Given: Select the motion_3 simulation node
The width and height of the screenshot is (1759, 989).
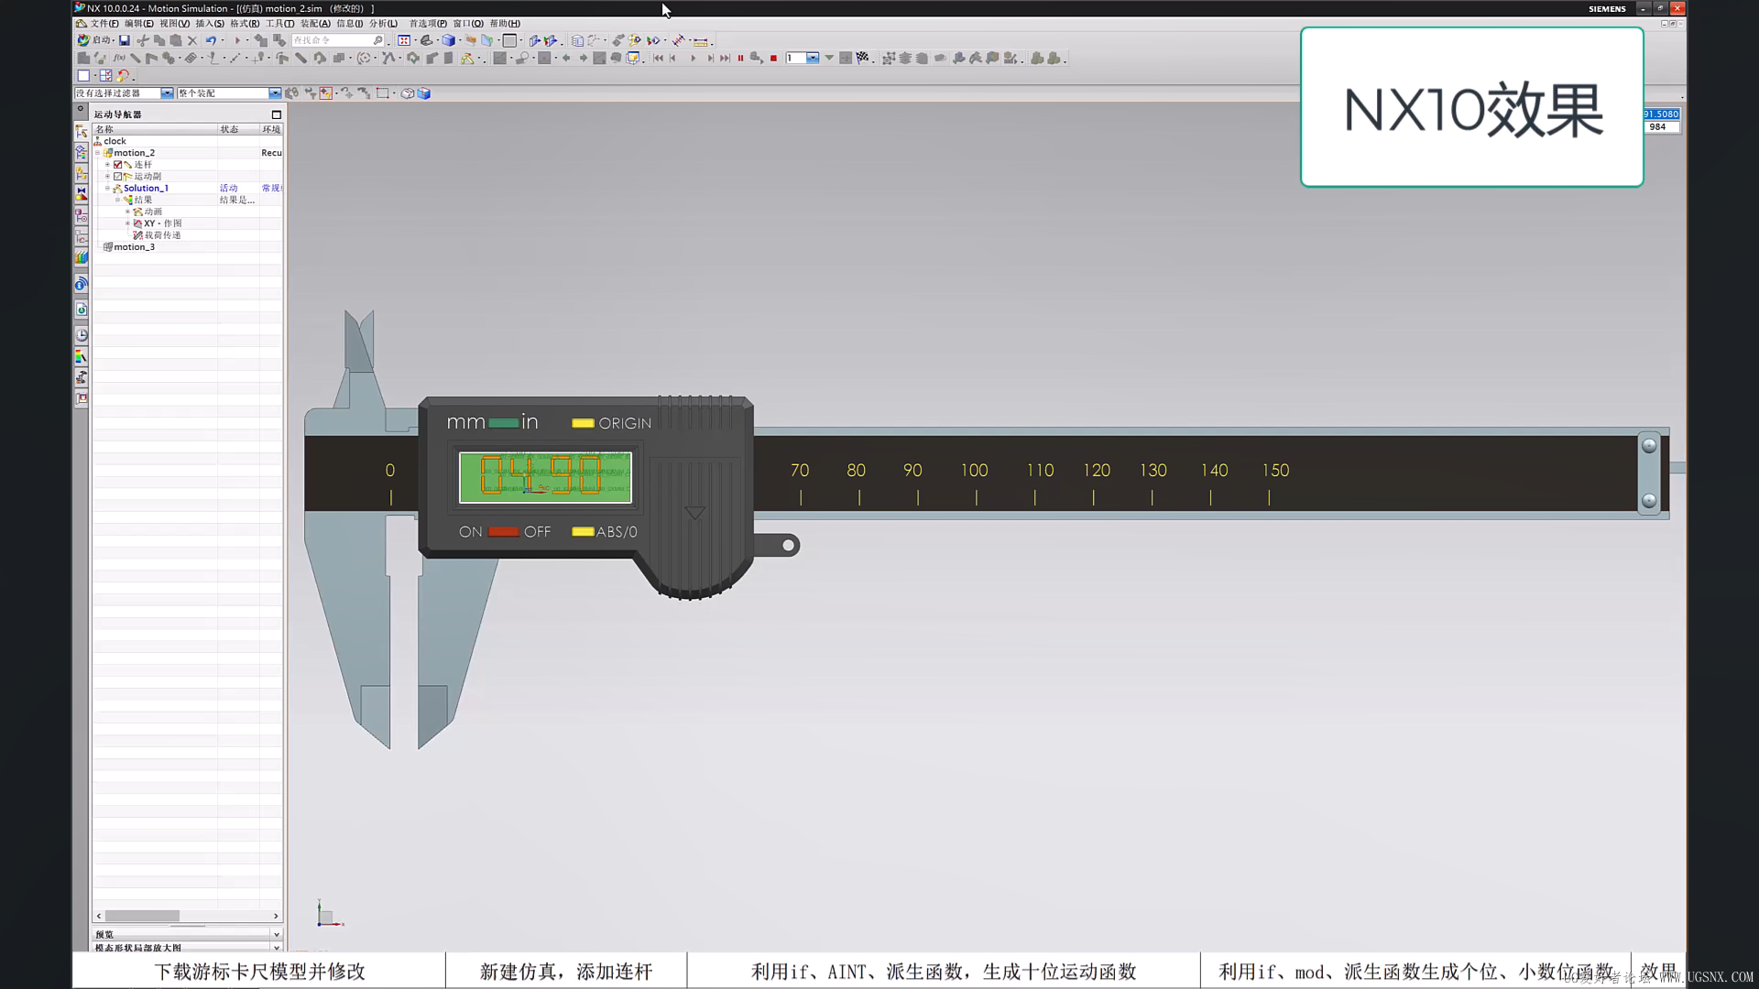Looking at the screenshot, I should click(134, 247).
